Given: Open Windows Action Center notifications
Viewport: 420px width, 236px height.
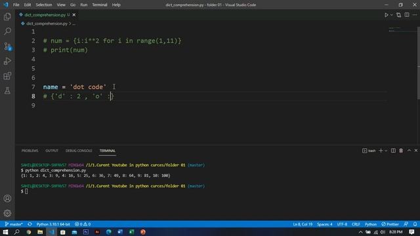Looking at the screenshot, I should (411, 232).
